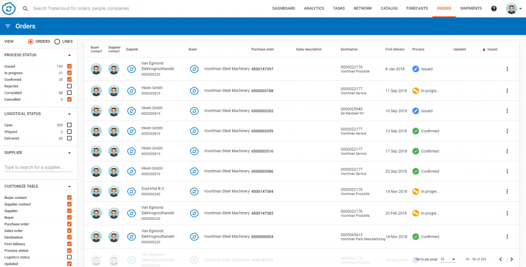The image size is (526, 267).
Task: Open more options for order 4500147397
Action: click(507, 69)
